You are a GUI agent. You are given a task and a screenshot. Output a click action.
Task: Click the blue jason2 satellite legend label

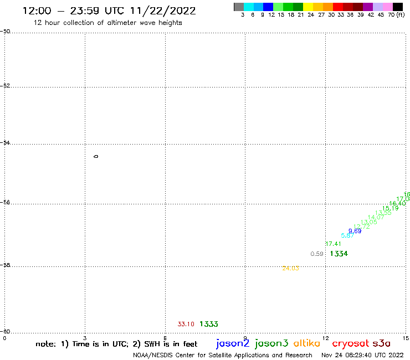coord(233,343)
